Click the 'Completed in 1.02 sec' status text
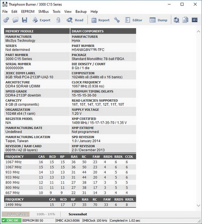The height and width of the screenshot is (224, 202). [125, 220]
